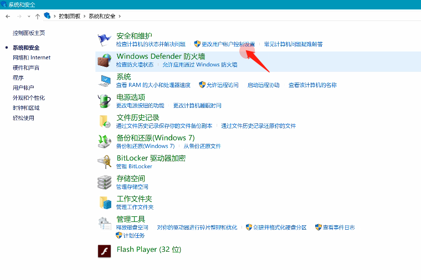Expand the chevron after 系统和安全 breadcrumb

point(120,17)
